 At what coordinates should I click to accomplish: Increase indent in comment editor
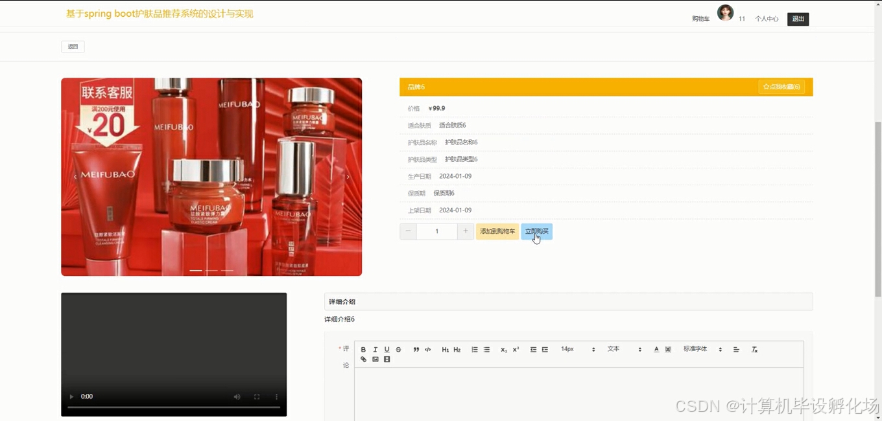(x=545, y=350)
